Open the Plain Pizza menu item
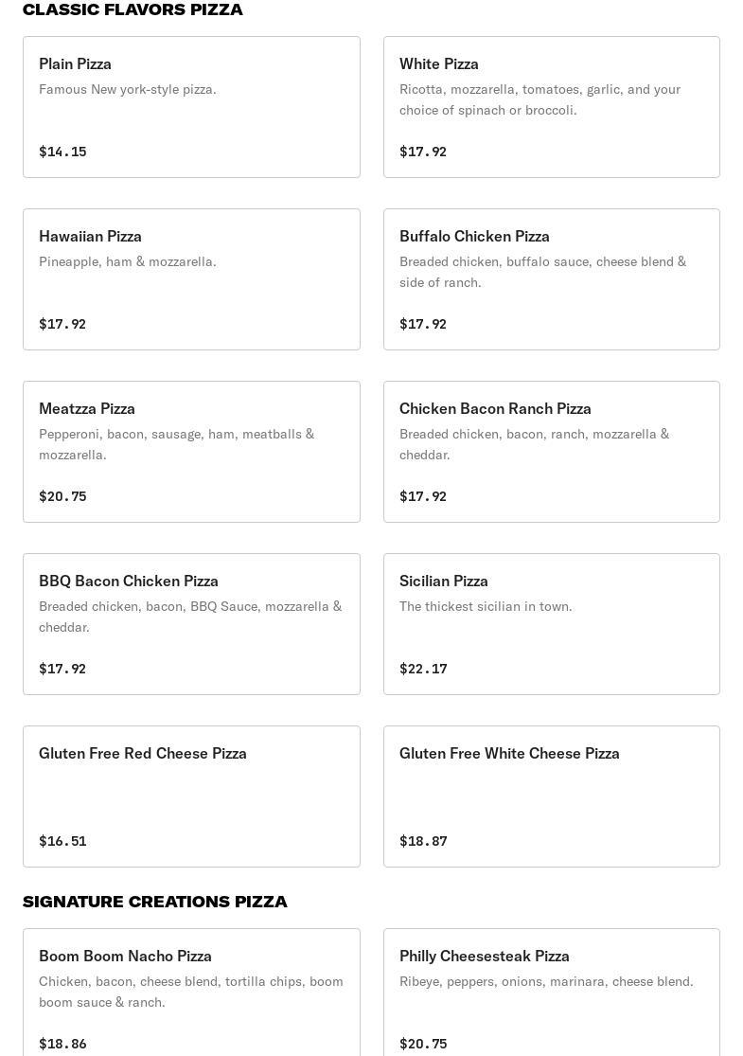The image size is (743, 1056). pyautogui.click(x=191, y=107)
